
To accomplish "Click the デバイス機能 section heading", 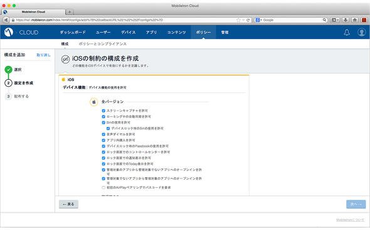I will click(x=74, y=87).
